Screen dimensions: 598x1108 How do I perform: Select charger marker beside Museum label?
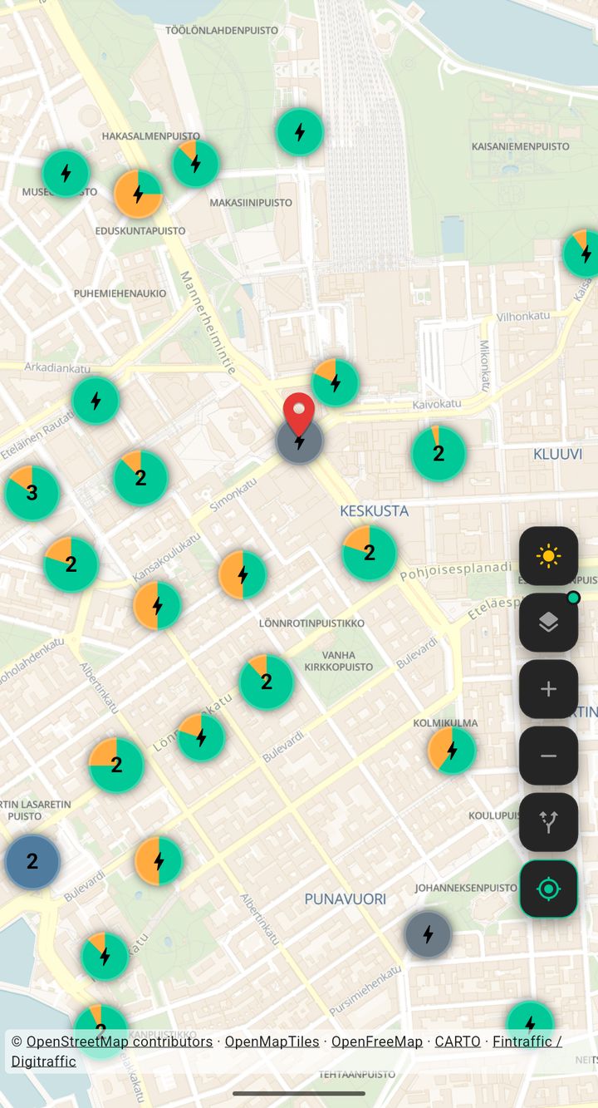point(66,174)
